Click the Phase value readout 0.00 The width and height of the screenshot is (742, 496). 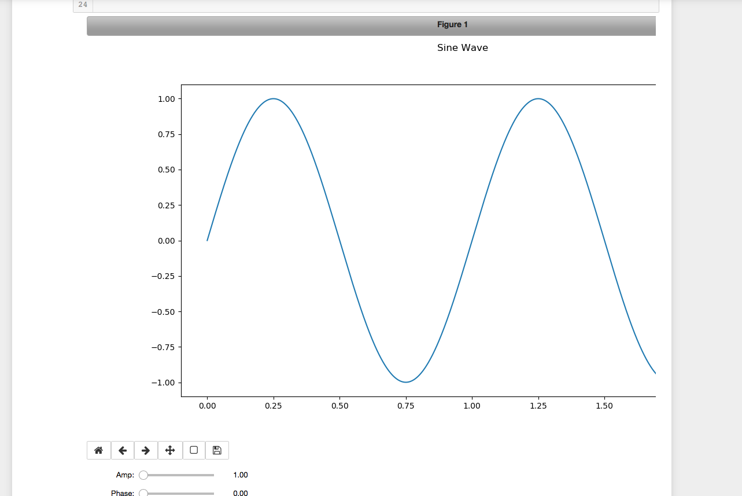240,493
